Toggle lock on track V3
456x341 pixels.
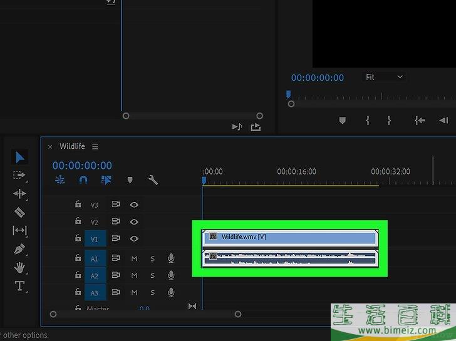(x=78, y=204)
